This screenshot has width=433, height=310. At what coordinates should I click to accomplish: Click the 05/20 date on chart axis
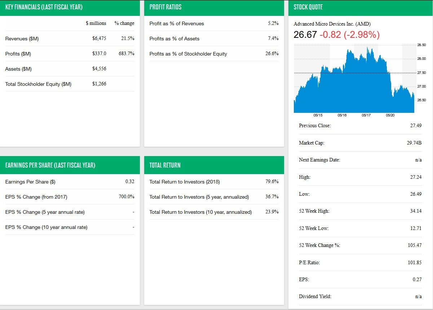point(390,115)
